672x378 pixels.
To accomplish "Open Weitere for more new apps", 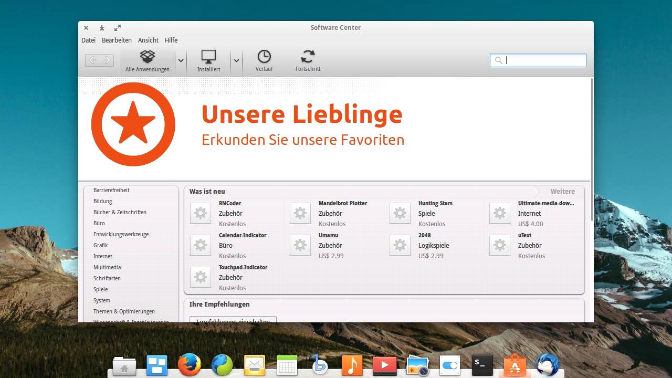I will coord(563,191).
